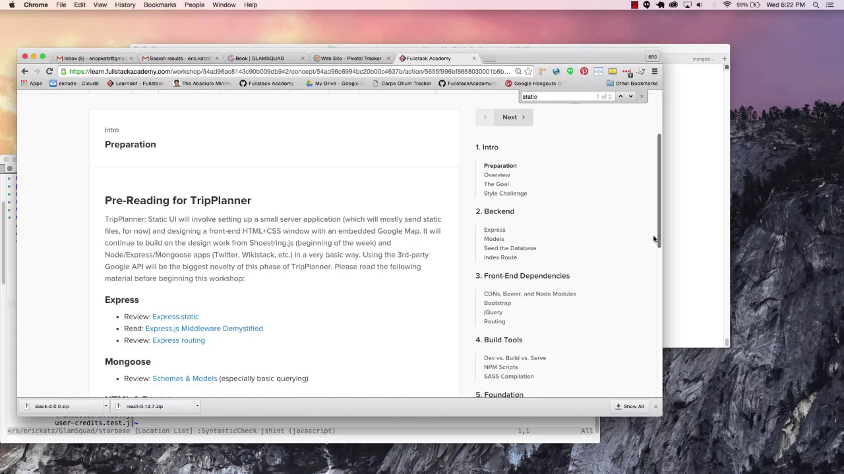Open the Schemas & Models link

click(x=185, y=379)
